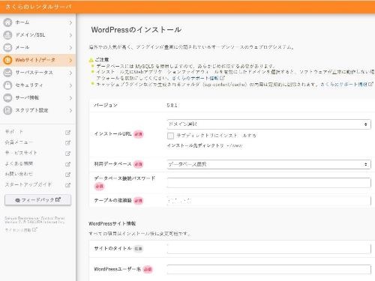Open the よくある質問 link
Image resolution: width=375 pixels, height=281 pixels.
coord(19,163)
